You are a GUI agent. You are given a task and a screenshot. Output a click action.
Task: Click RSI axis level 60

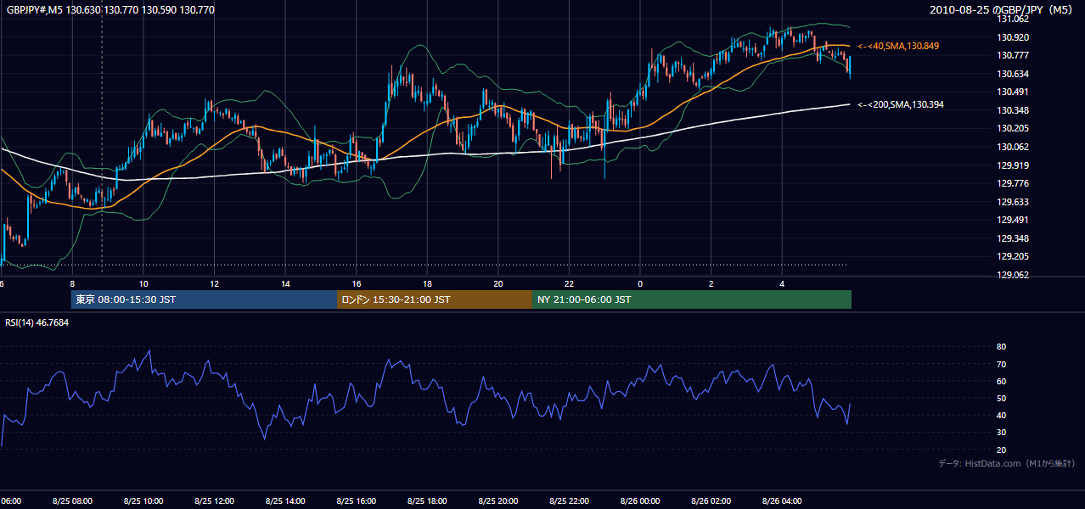[x=1001, y=381]
